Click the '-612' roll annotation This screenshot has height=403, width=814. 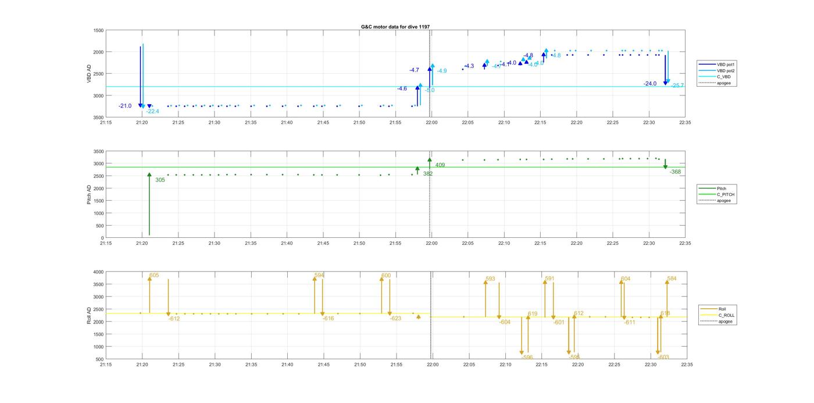(174, 318)
